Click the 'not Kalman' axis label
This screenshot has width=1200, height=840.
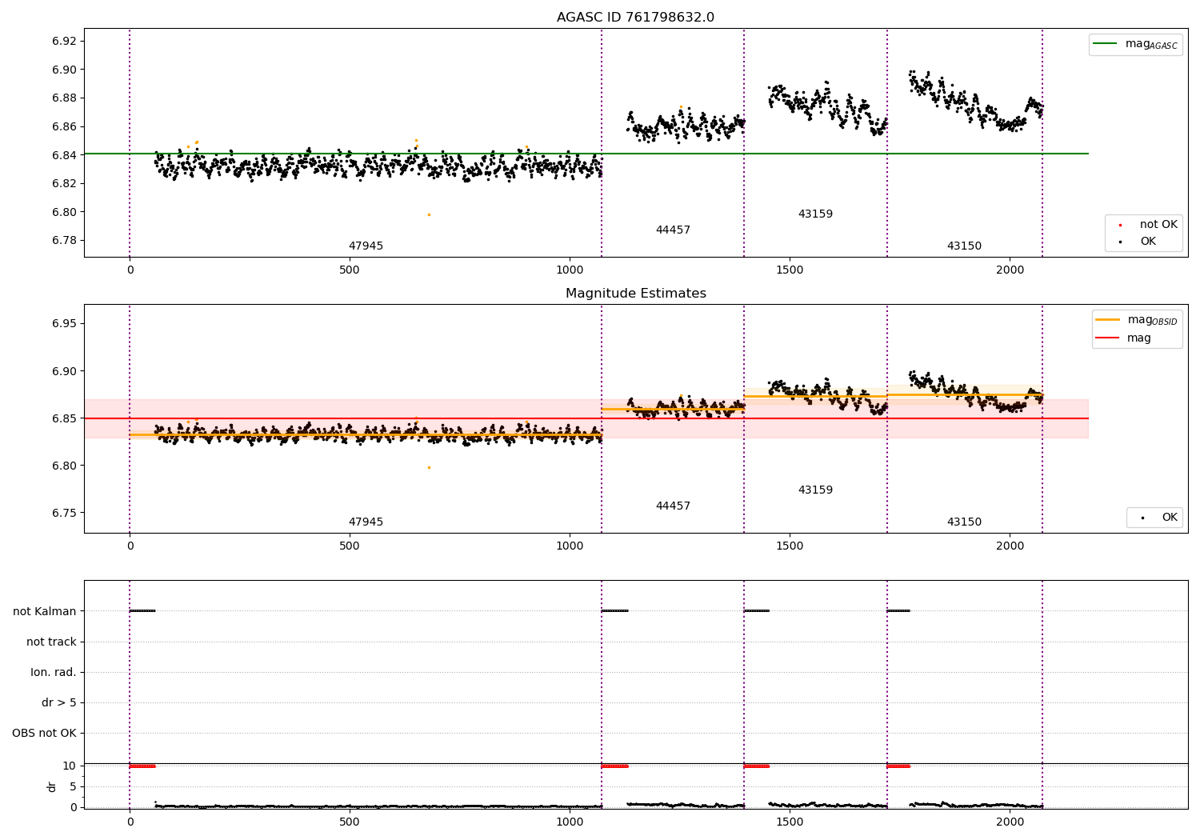45,611
